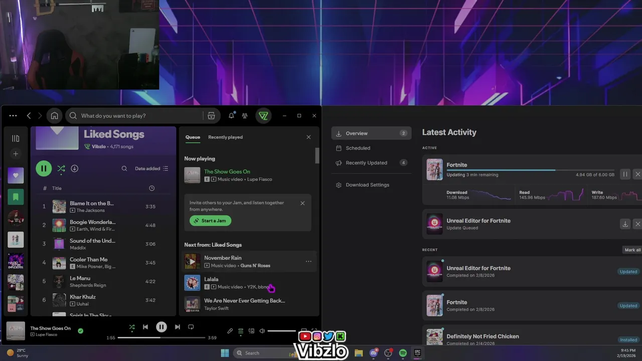Open the Discord taskbar icon

(x=373, y=353)
